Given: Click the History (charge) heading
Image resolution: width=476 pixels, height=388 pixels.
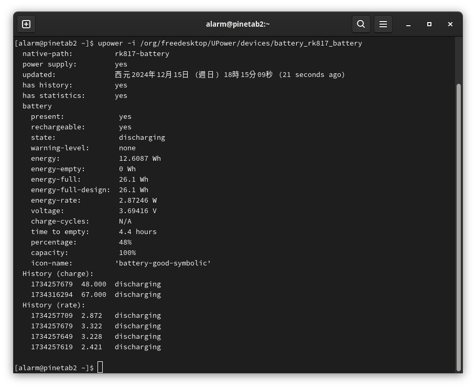Looking at the screenshot, I should click(58, 273).
